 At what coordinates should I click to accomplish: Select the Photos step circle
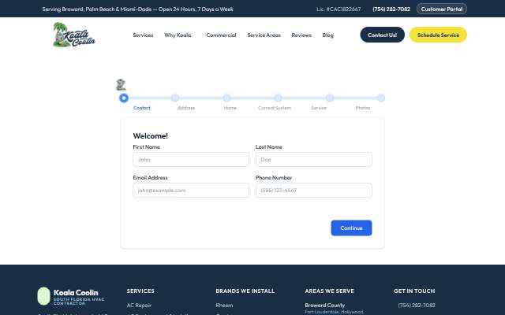pyautogui.click(x=380, y=98)
